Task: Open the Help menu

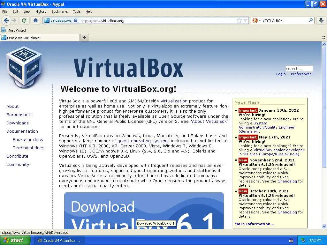Action: (x=89, y=11)
